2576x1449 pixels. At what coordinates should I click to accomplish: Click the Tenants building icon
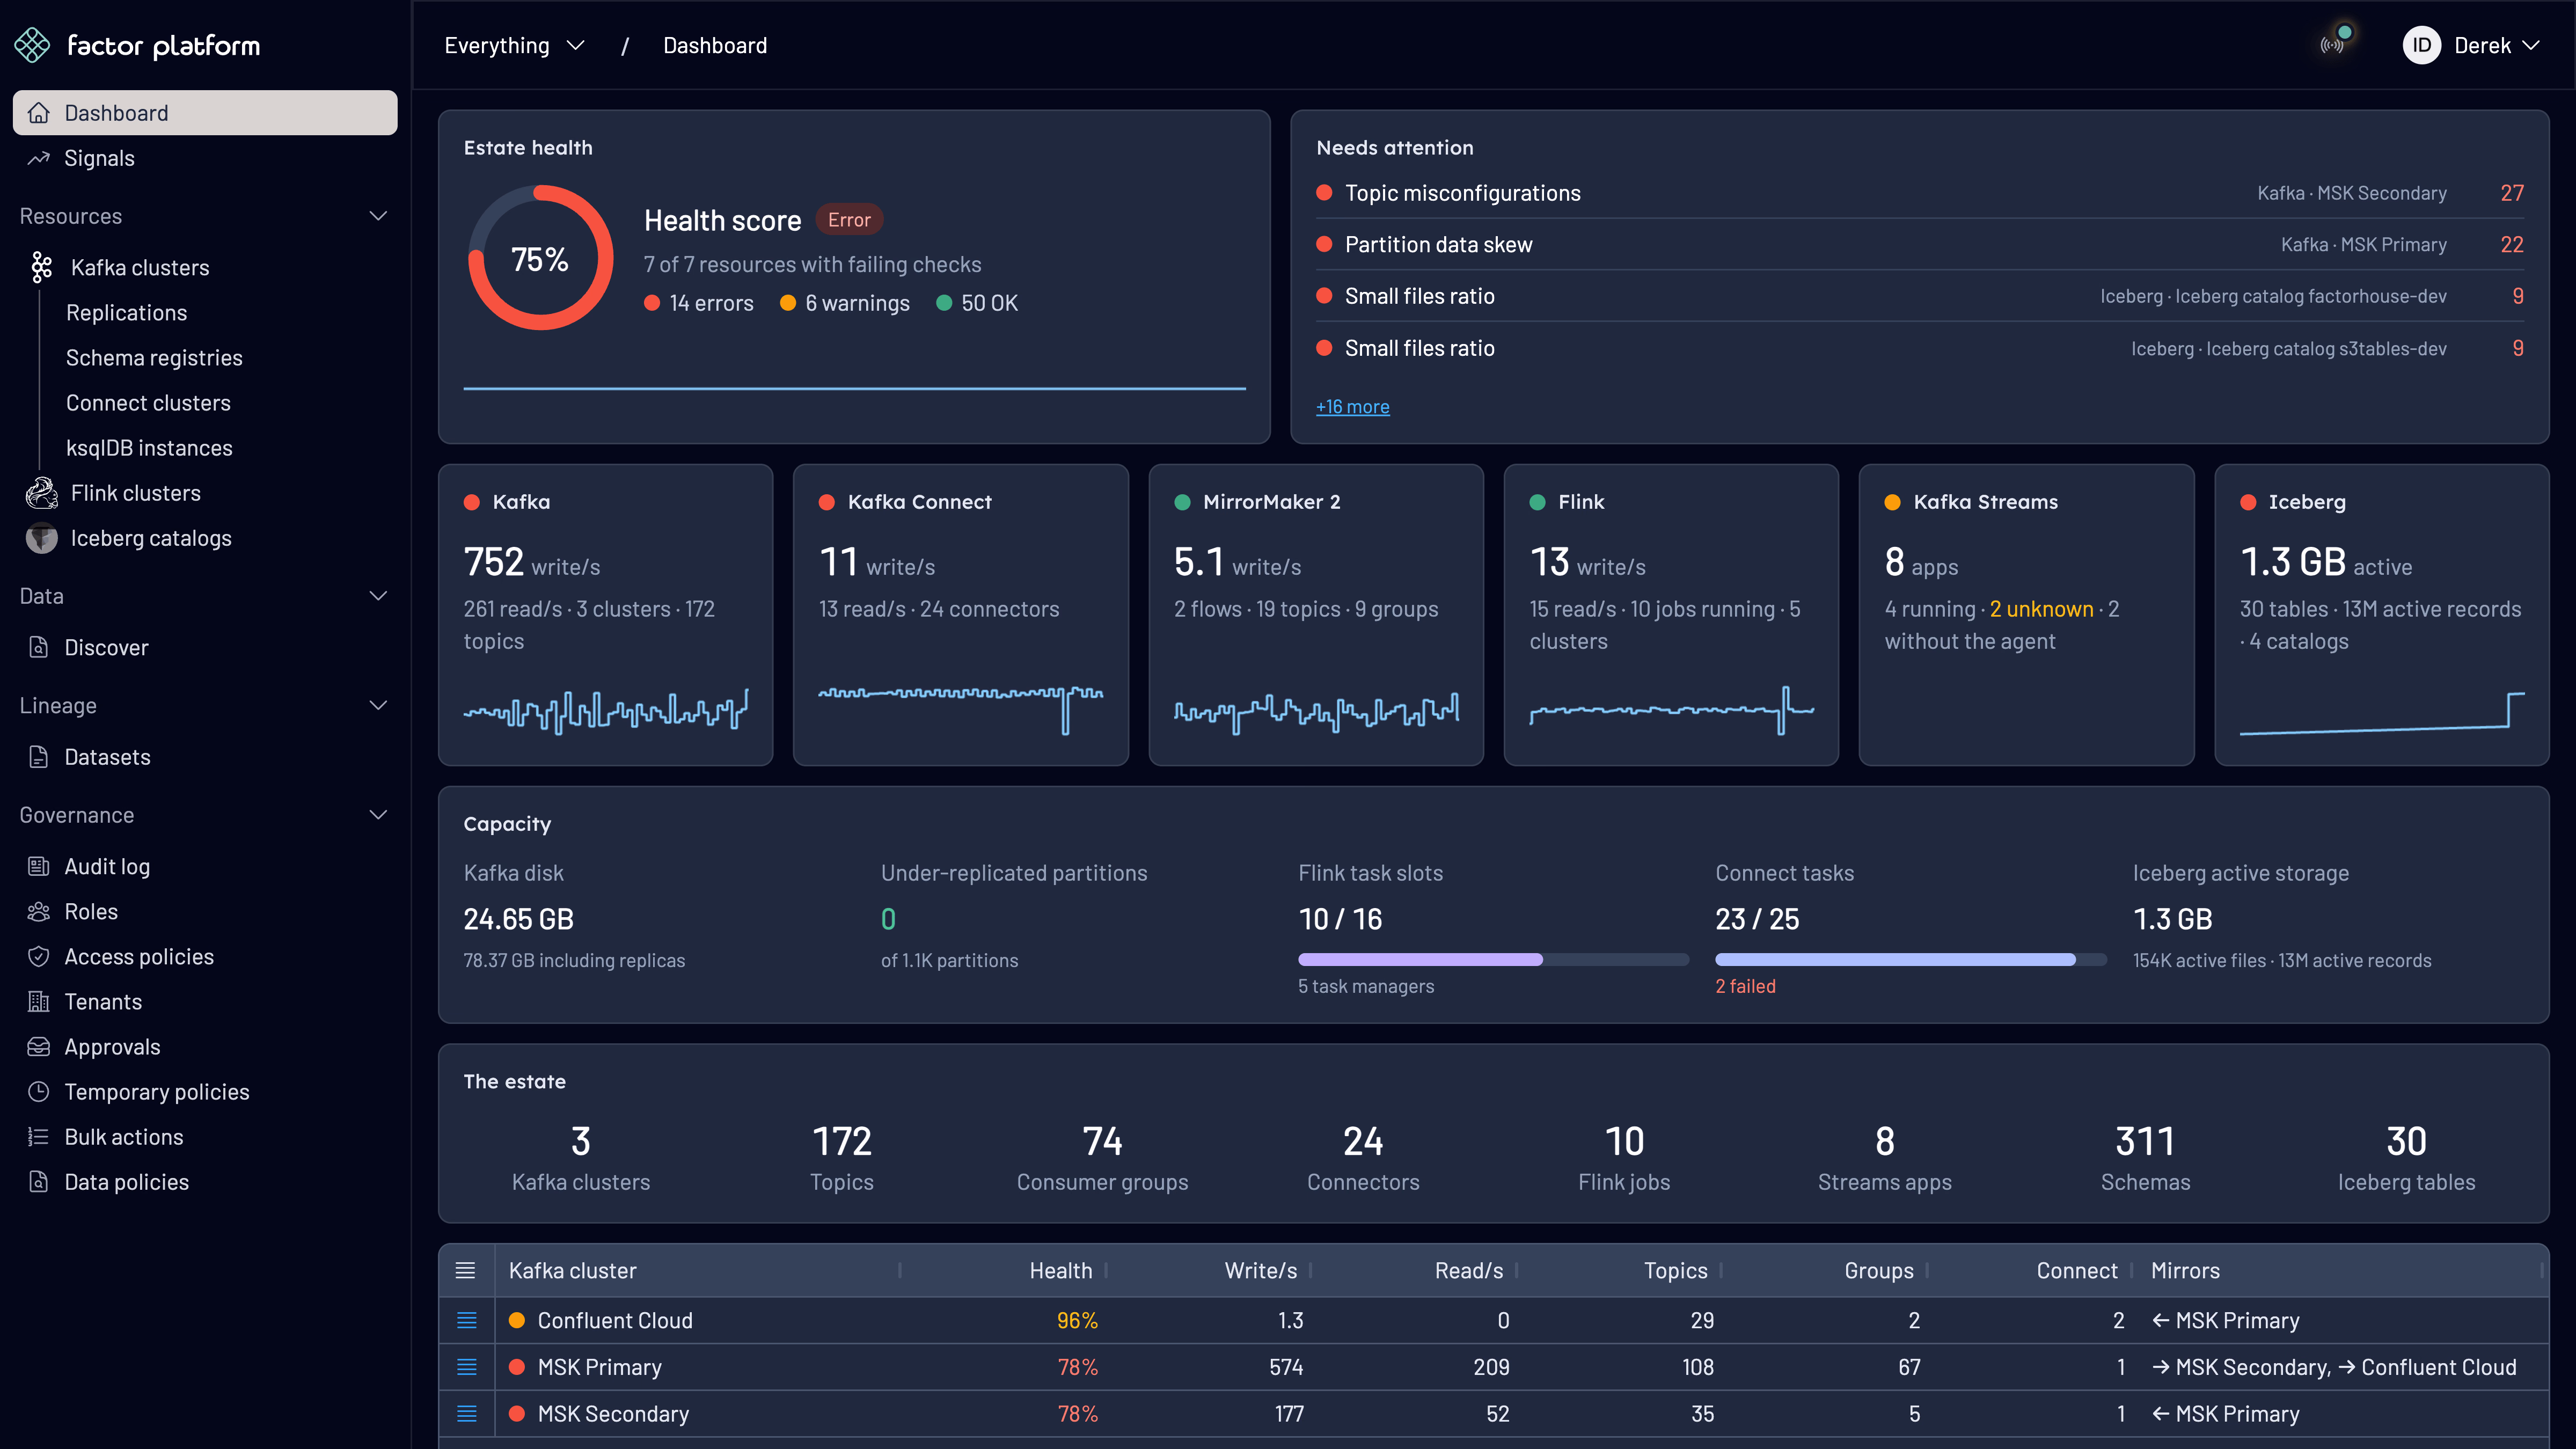tap(38, 1001)
